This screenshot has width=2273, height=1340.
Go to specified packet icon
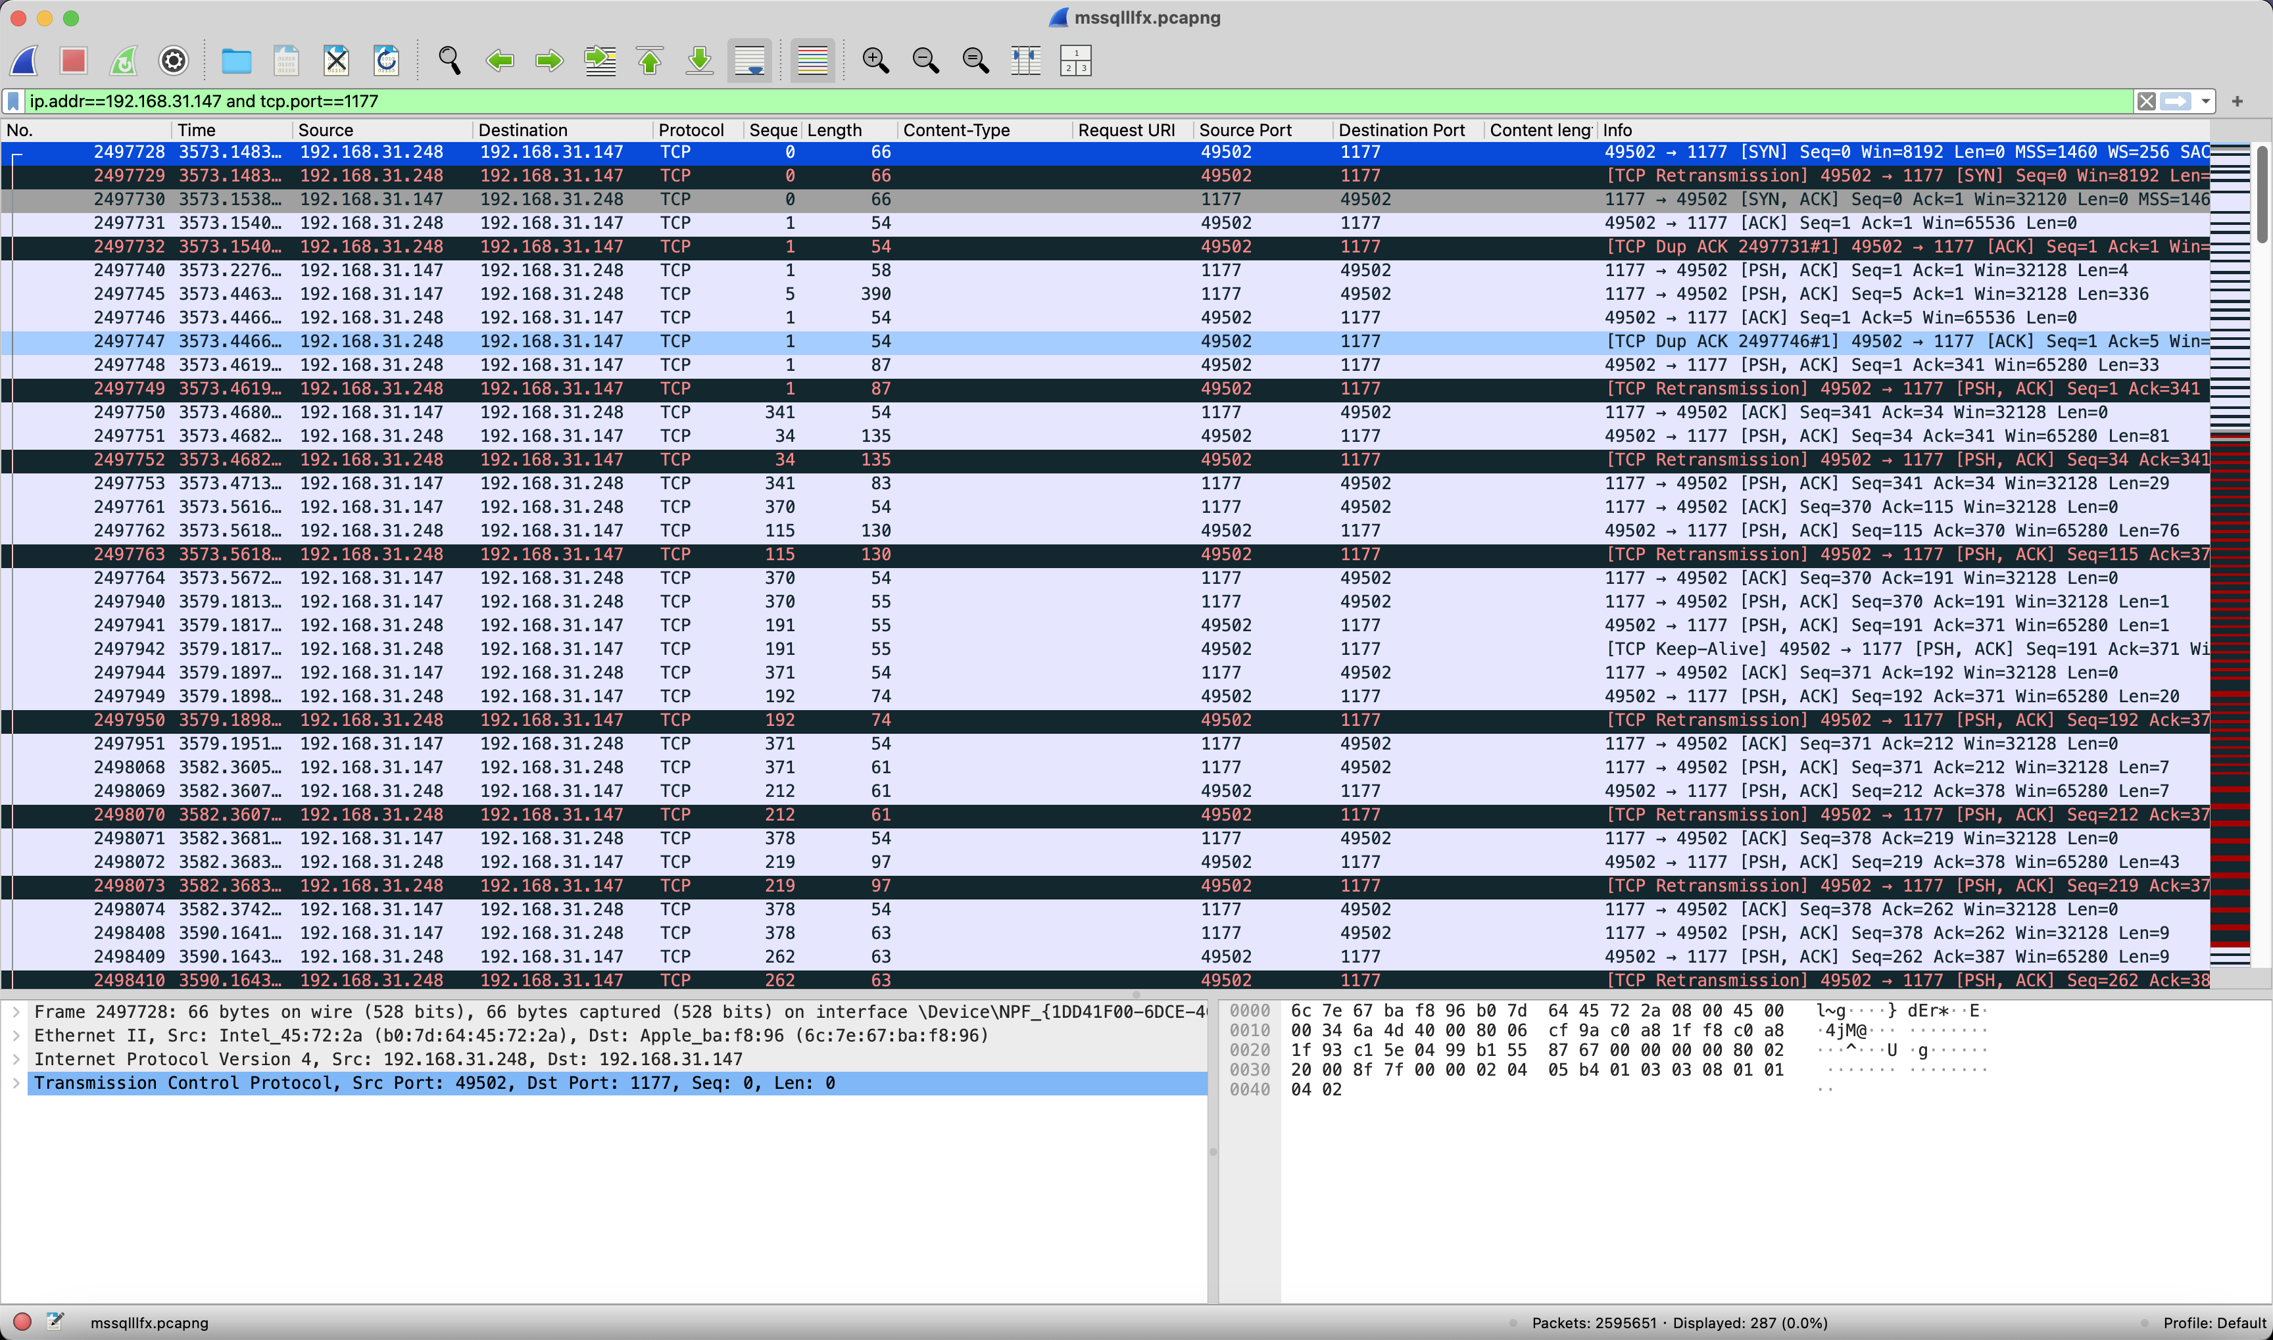coord(600,60)
